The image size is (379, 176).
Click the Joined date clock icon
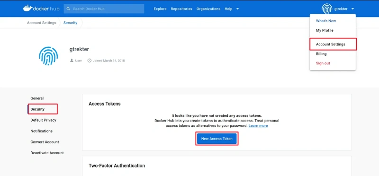coord(89,61)
